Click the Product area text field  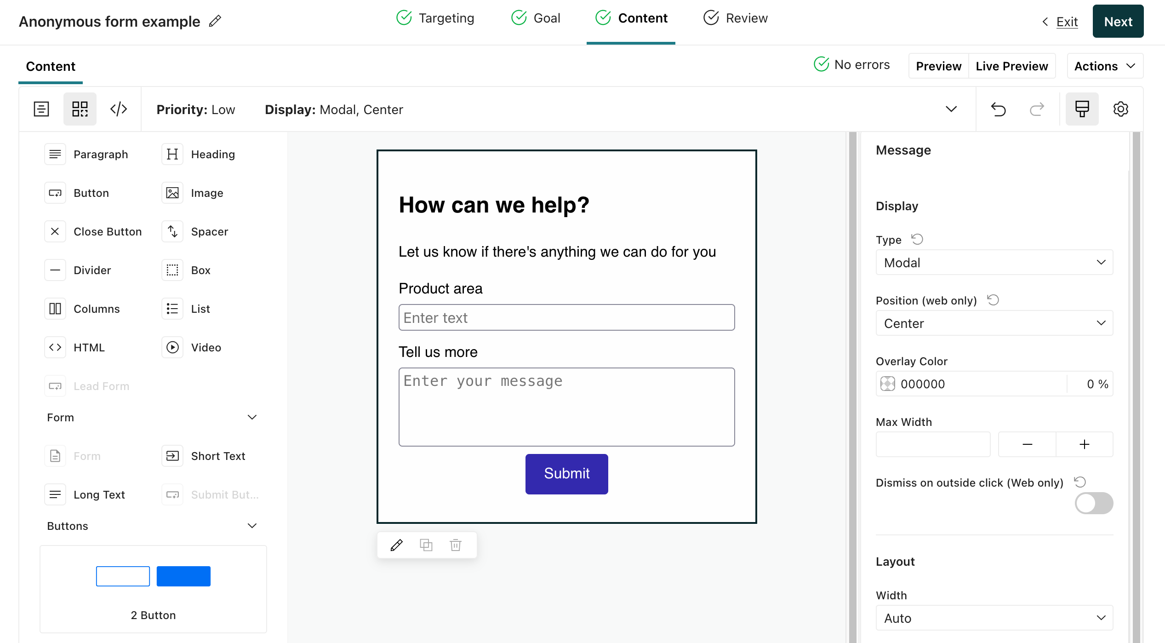566,317
